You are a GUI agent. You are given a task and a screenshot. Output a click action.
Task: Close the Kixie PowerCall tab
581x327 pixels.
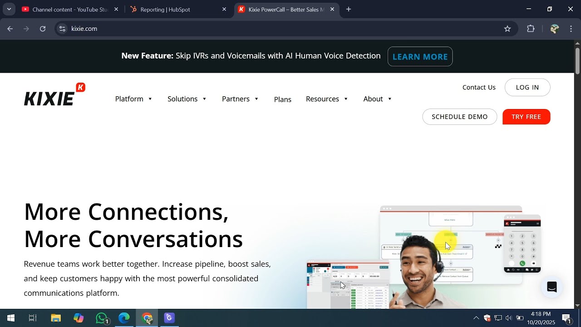click(x=332, y=9)
